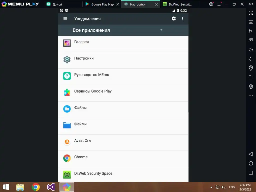The image size is (256, 192).
Task: Switch to the Dr.Web Securit.. tab
Action: (x=179, y=4)
